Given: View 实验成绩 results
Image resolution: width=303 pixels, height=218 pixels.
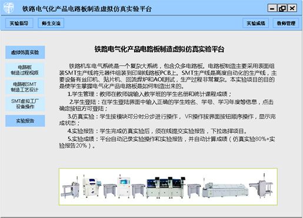Looking at the screenshot, I should pos(255,23).
